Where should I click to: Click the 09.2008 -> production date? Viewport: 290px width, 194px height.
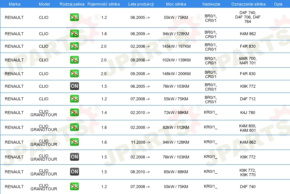(140, 74)
